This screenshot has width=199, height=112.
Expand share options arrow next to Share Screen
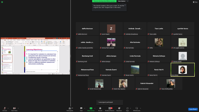[x=95, y=108]
